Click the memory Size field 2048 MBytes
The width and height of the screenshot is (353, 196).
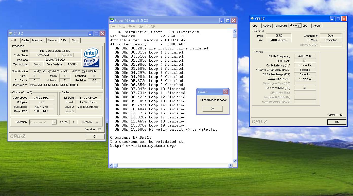coord(279,40)
